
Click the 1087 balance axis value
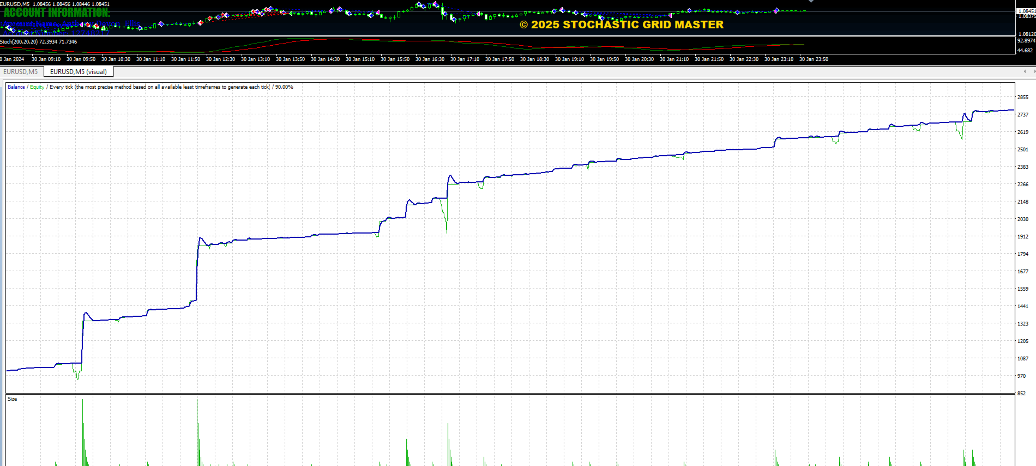(1023, 359)
